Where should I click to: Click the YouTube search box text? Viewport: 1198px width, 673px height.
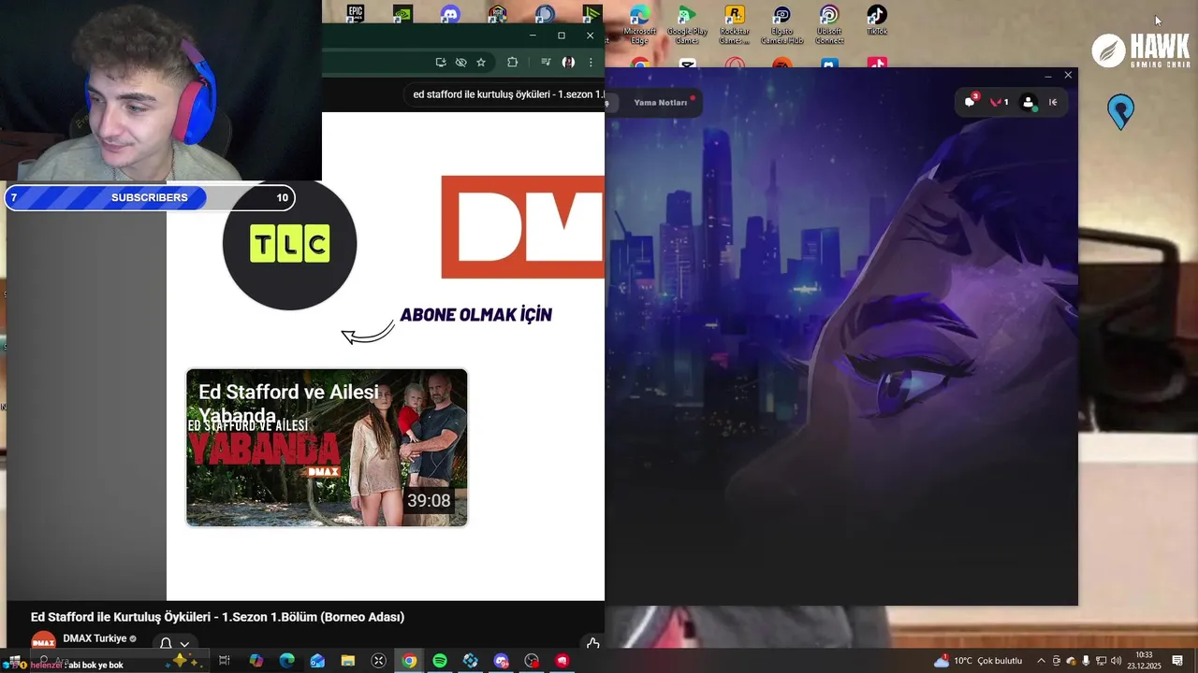click(508, 94)
